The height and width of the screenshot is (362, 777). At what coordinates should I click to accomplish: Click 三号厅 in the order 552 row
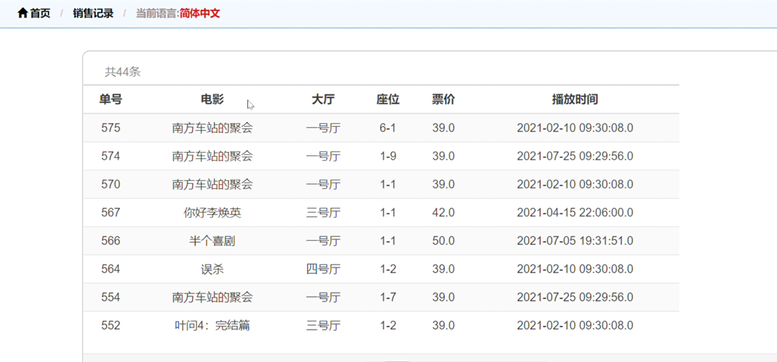pos(323,325)
